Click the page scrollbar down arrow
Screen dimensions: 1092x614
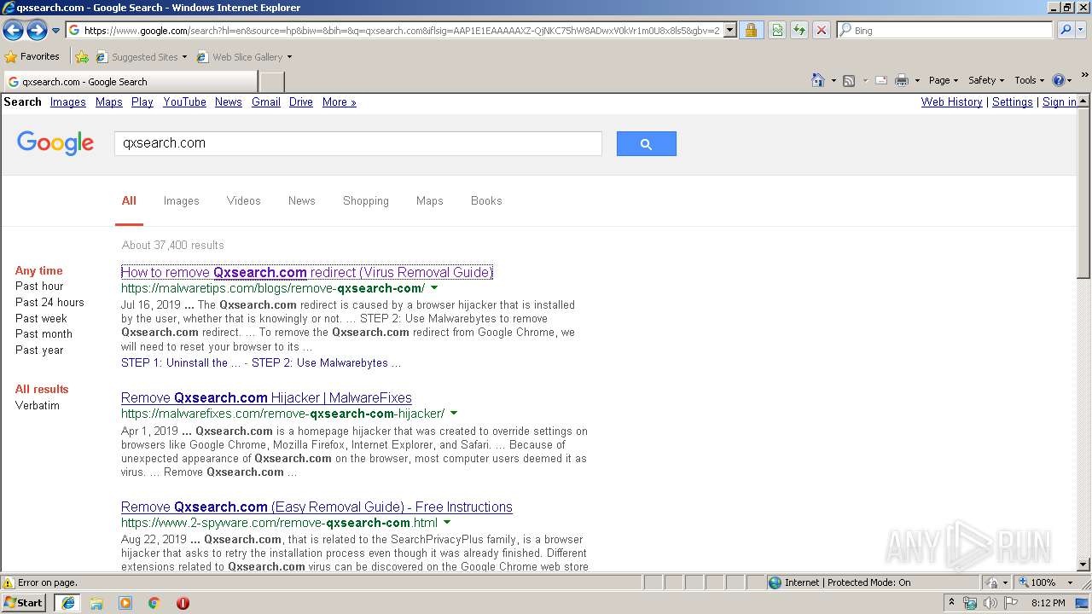click(x=1083, y=565)
